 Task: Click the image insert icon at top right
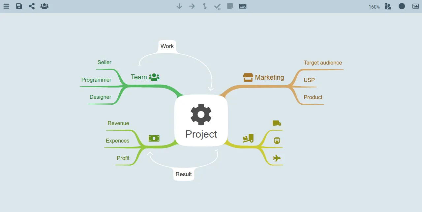click(x=415, y=6)
